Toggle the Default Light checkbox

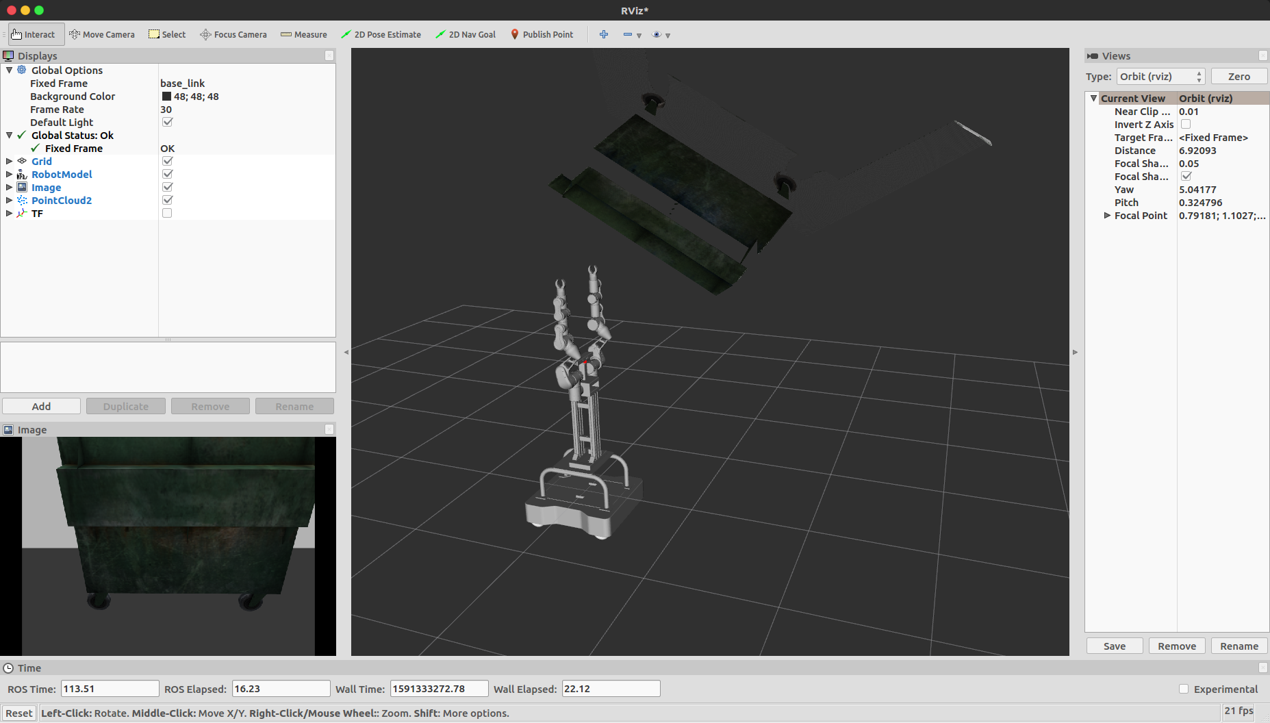168,122
